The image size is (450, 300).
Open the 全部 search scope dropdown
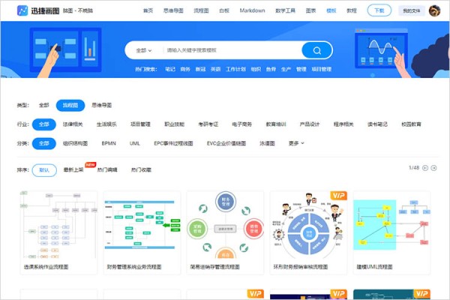[x=143, y=50]
